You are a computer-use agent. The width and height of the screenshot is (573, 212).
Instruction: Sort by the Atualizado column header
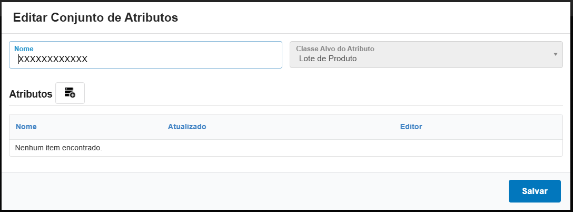pos(186,127)
